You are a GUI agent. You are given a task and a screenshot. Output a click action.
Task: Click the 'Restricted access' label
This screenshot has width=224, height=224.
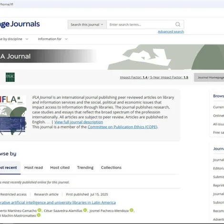coord(13,194)
